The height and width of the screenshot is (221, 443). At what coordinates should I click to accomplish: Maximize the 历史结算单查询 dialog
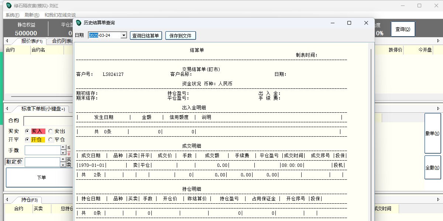tap(349, 23)
